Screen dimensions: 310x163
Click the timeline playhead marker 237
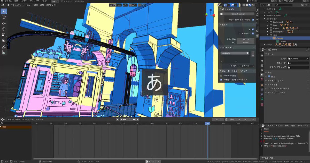tap(207, 123)
